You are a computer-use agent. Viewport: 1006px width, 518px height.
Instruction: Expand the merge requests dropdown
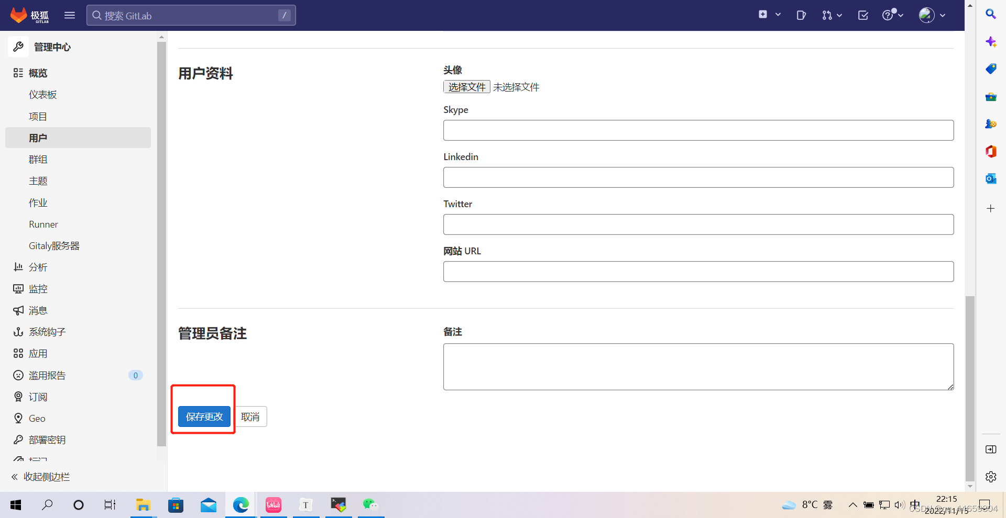pyautogui.click(x=832, y=15)
